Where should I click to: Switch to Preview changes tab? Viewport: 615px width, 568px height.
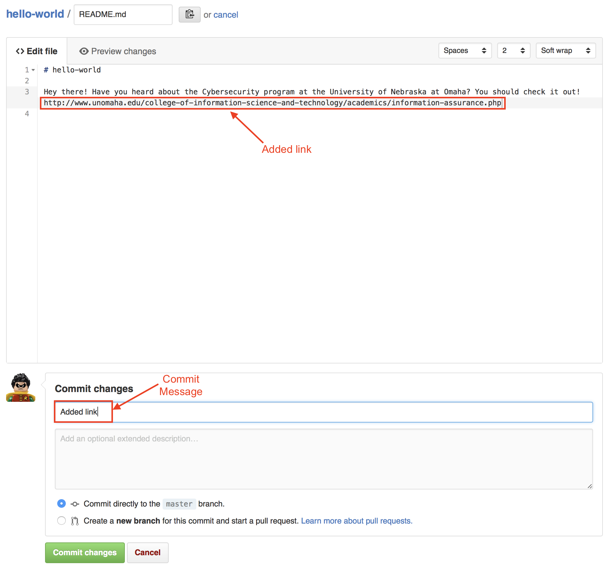click(118, 51)
